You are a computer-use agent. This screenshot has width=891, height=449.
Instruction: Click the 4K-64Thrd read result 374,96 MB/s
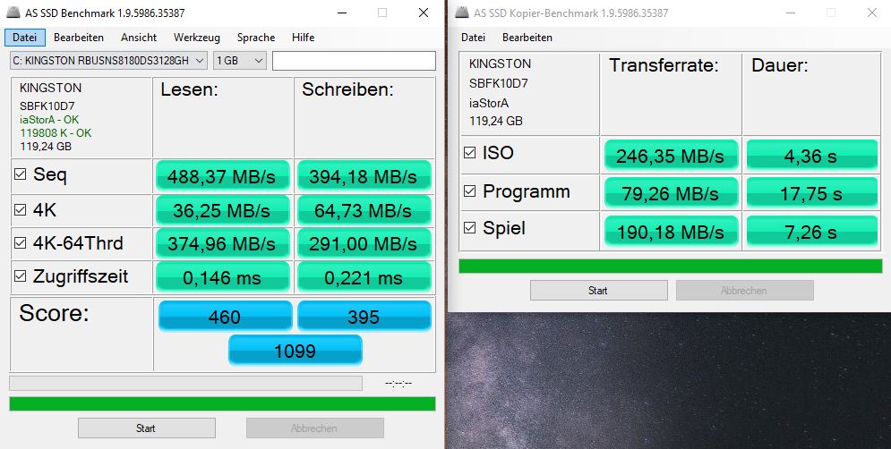[222, 243]
